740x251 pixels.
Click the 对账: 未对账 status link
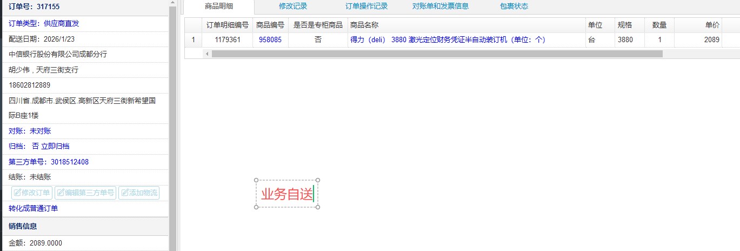[30, 131]
